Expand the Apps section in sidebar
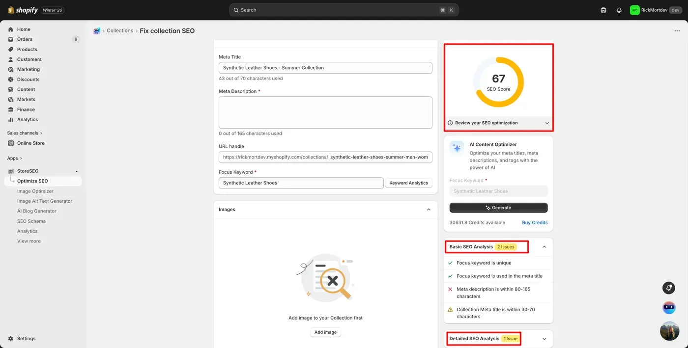The image size is (688, 348). 15,158
